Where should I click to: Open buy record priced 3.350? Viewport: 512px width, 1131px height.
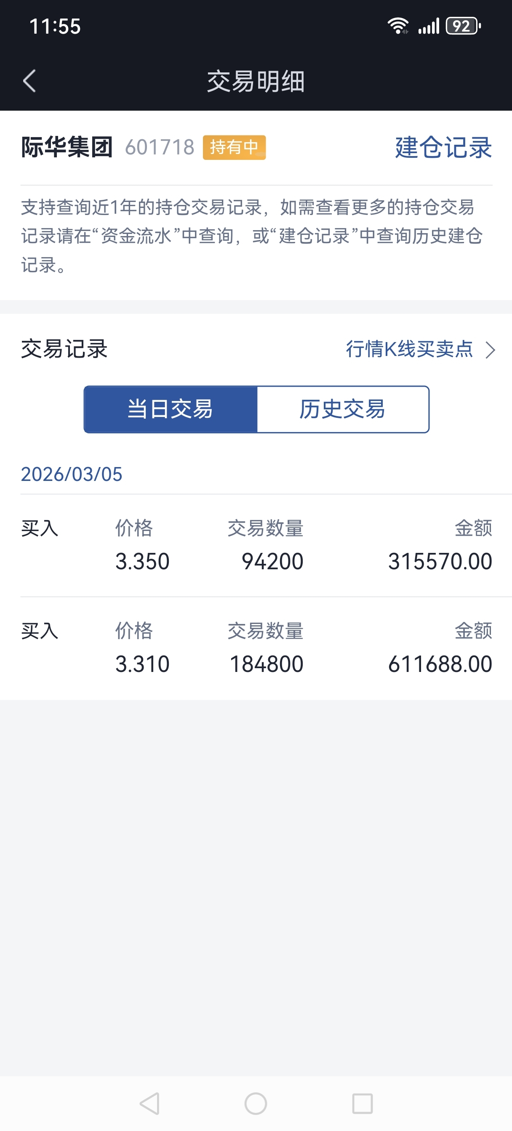[256, 545]
